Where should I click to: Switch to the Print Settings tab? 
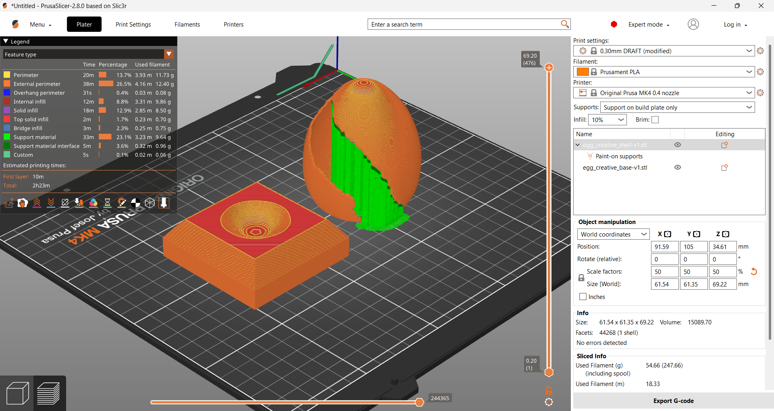[133, 24]
